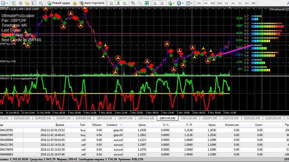Select the H4 timeframe button
289x162 pixels.
(233, 3)
